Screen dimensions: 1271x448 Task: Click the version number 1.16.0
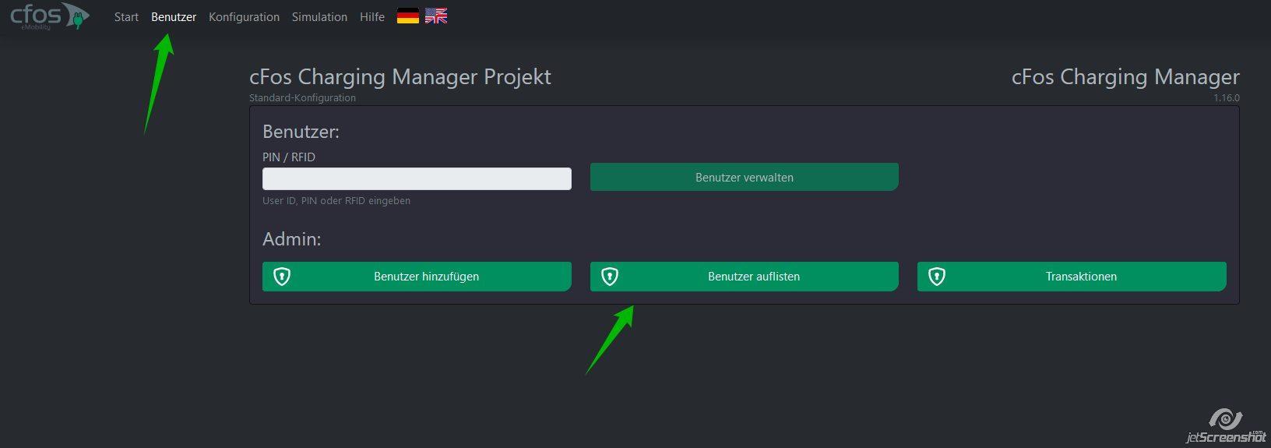pyautogui.click(x=1226, y=98)
